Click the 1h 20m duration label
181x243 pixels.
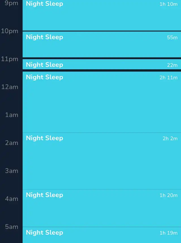pos(169,195)
